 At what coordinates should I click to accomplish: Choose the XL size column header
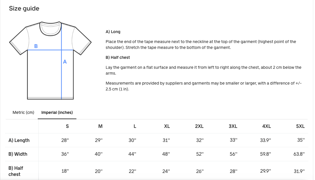(167, 126)
